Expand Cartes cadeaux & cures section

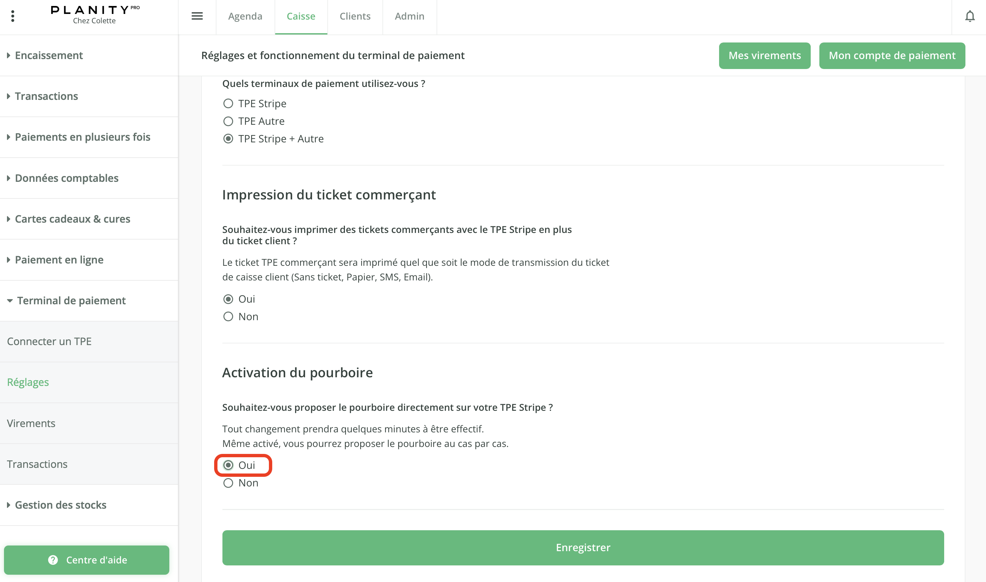click(x=72, y=219)
